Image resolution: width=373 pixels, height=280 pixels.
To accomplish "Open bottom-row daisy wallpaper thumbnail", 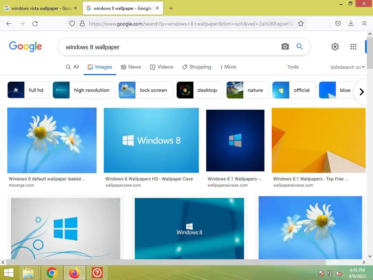I will [x=310, y=227].
